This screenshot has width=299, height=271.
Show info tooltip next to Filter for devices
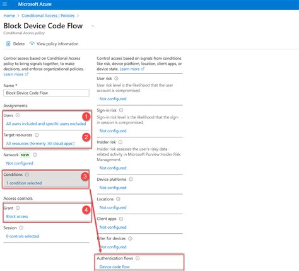pos(130,238)
